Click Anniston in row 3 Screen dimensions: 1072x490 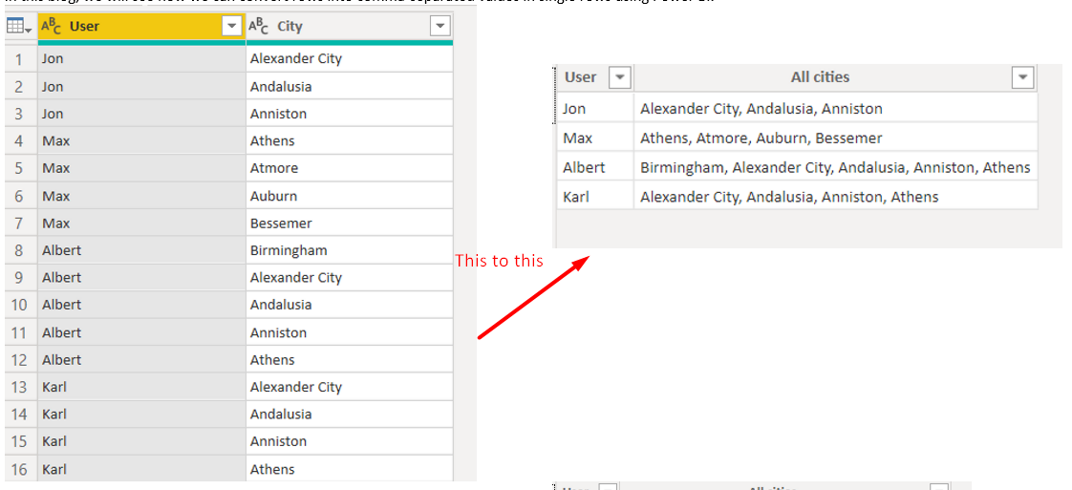[350, 114]
